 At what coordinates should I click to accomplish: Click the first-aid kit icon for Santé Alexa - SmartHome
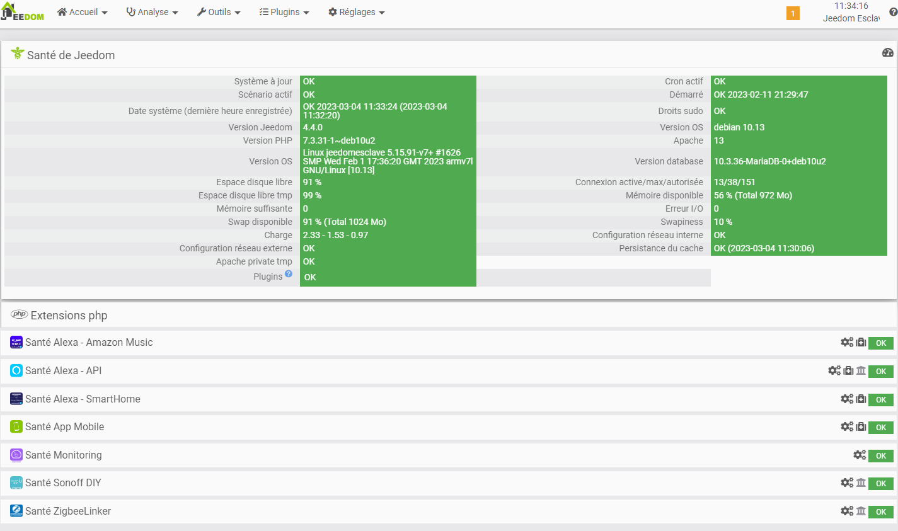click(x=860, y=399)
